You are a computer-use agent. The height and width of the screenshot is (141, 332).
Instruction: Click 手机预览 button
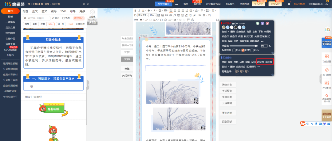click(x=227, y=91)
